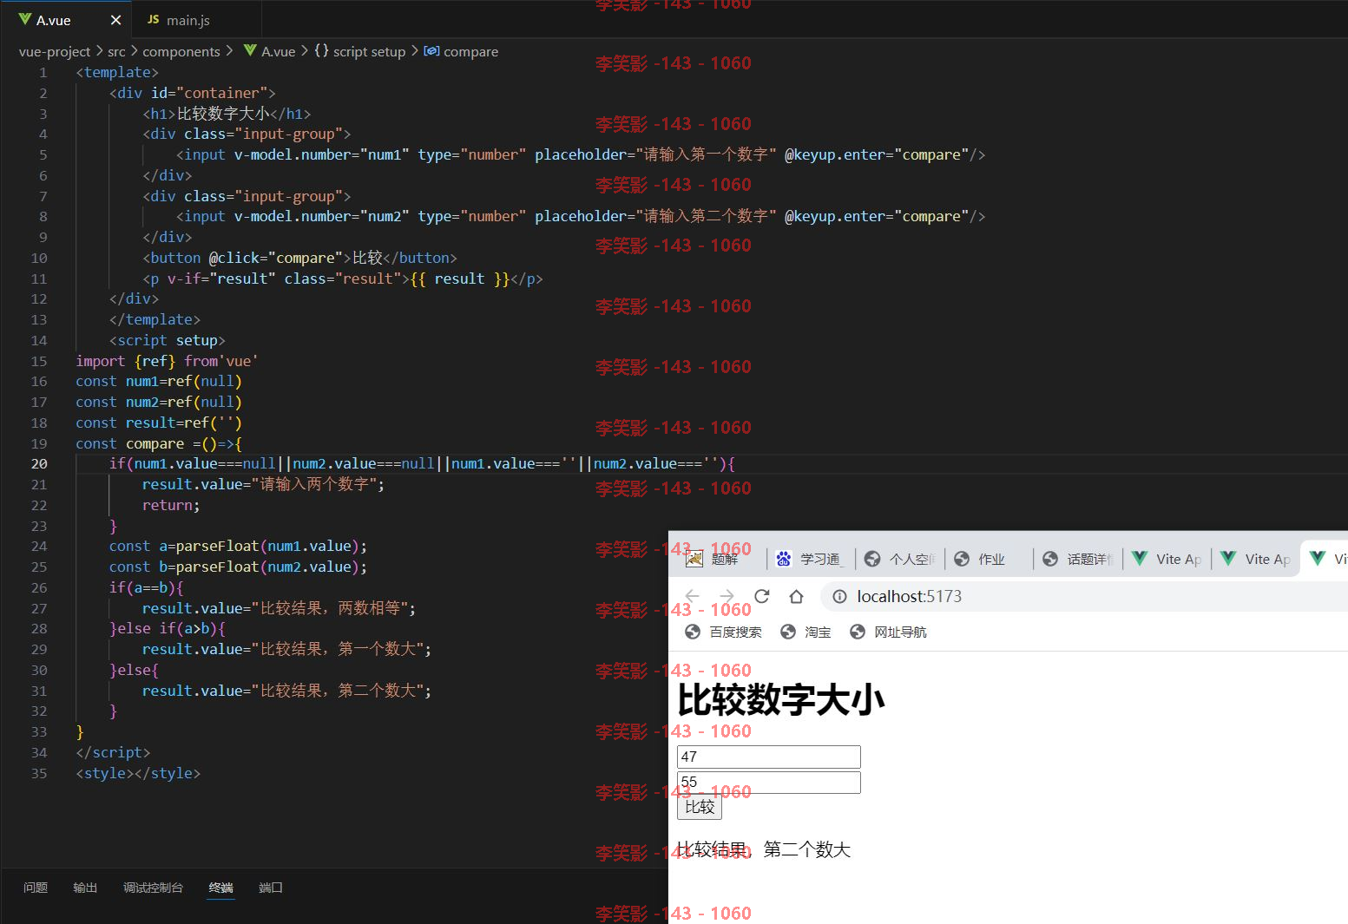
Task: Click the browser home icon
Action: coord(796,596)
